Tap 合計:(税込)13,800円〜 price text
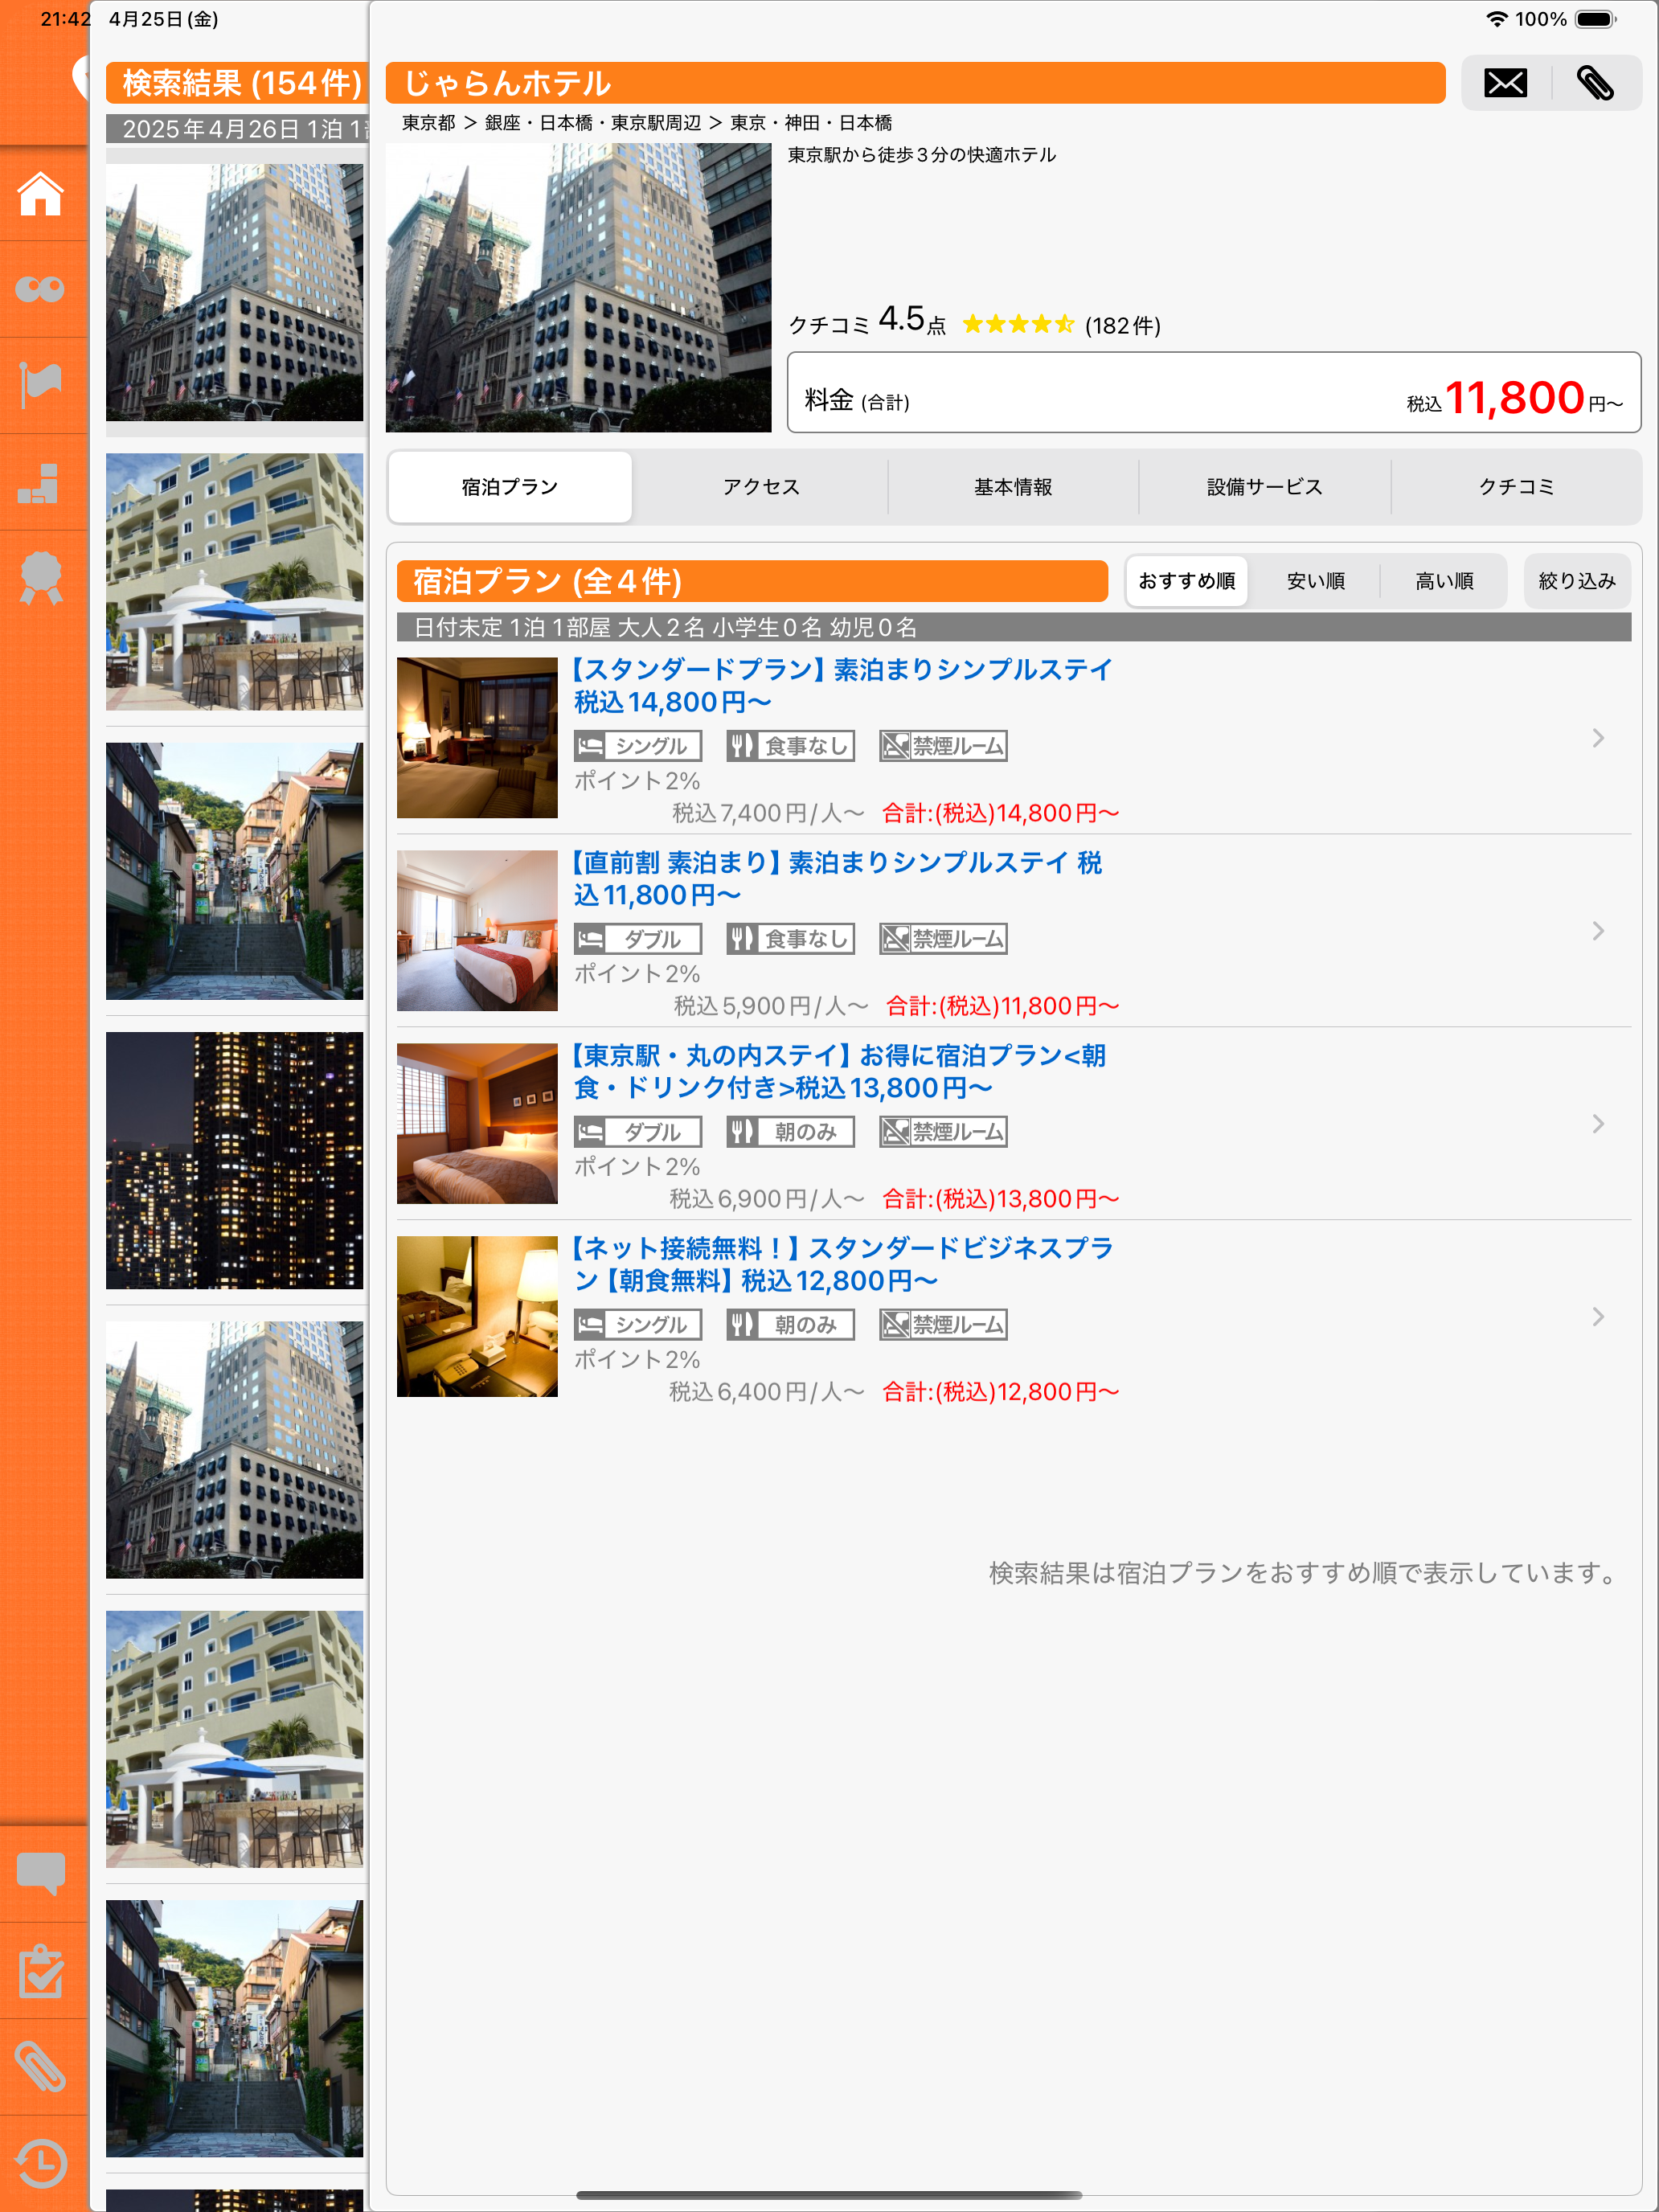 [1000, 1199]
